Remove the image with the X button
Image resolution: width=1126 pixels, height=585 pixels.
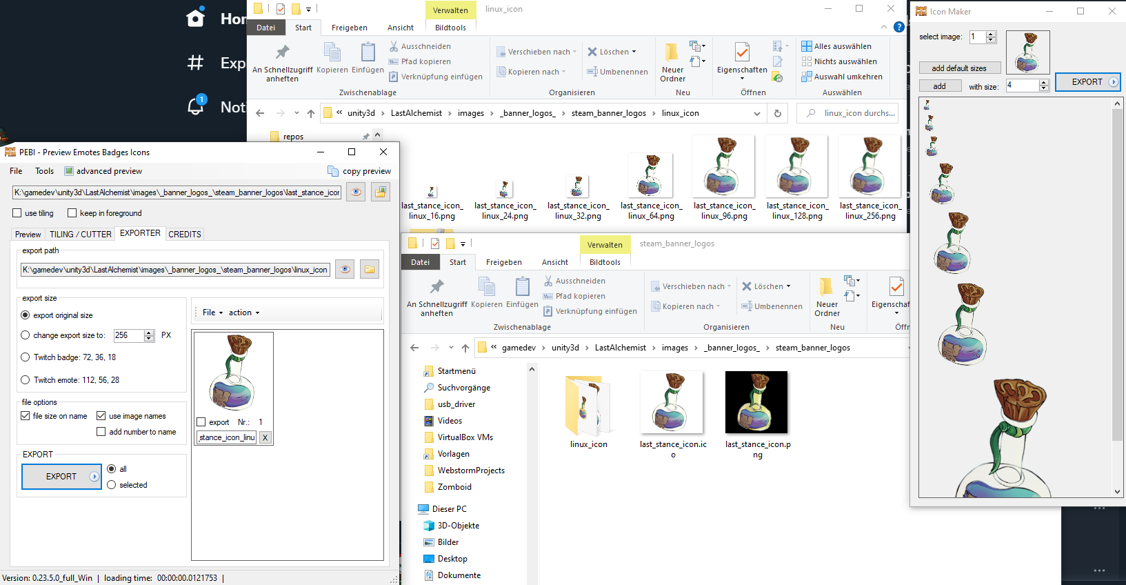(x=265, y=437)
